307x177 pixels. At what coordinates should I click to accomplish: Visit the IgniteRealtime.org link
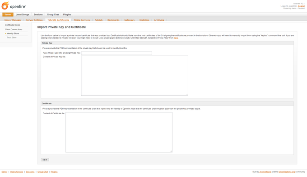(287, 172)
